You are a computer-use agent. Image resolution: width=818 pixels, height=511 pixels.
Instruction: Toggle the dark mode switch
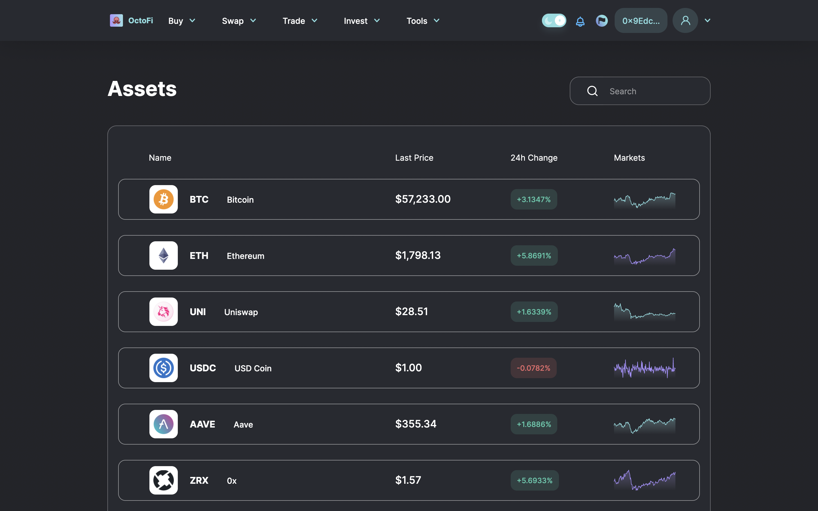554,21
